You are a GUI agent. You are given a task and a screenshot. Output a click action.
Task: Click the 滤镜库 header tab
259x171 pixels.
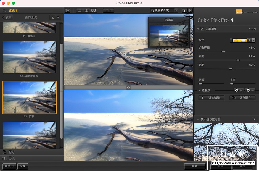coord(13,10)
